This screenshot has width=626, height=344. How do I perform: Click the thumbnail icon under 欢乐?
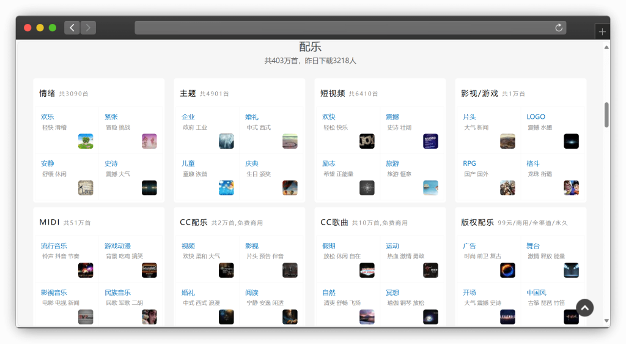[86, 141]
